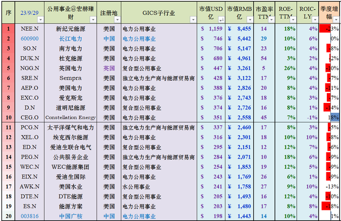Select P/E value 45 for CEG.O
Viewport: 341px width, 221px height.
(264, 118)
